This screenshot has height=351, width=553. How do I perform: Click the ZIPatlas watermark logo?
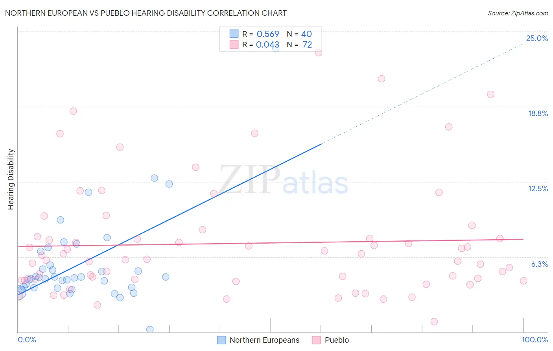[x=284, y=180]
